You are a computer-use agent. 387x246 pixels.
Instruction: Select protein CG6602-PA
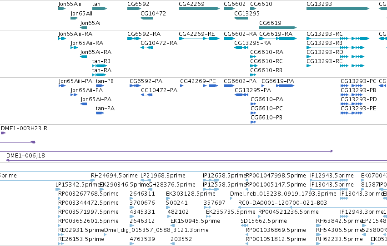pos(229,86)
